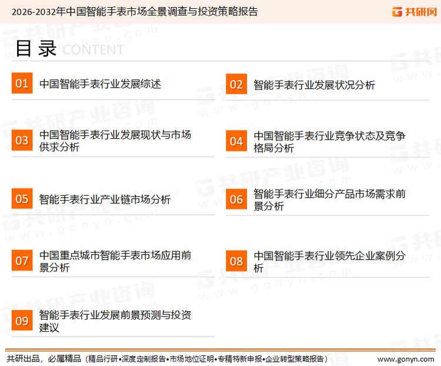Open chapter 中国智能手表行业发展现状与市场供求分析
The height and width of the screenshot is (366, 441).
(x=115, y=141)
